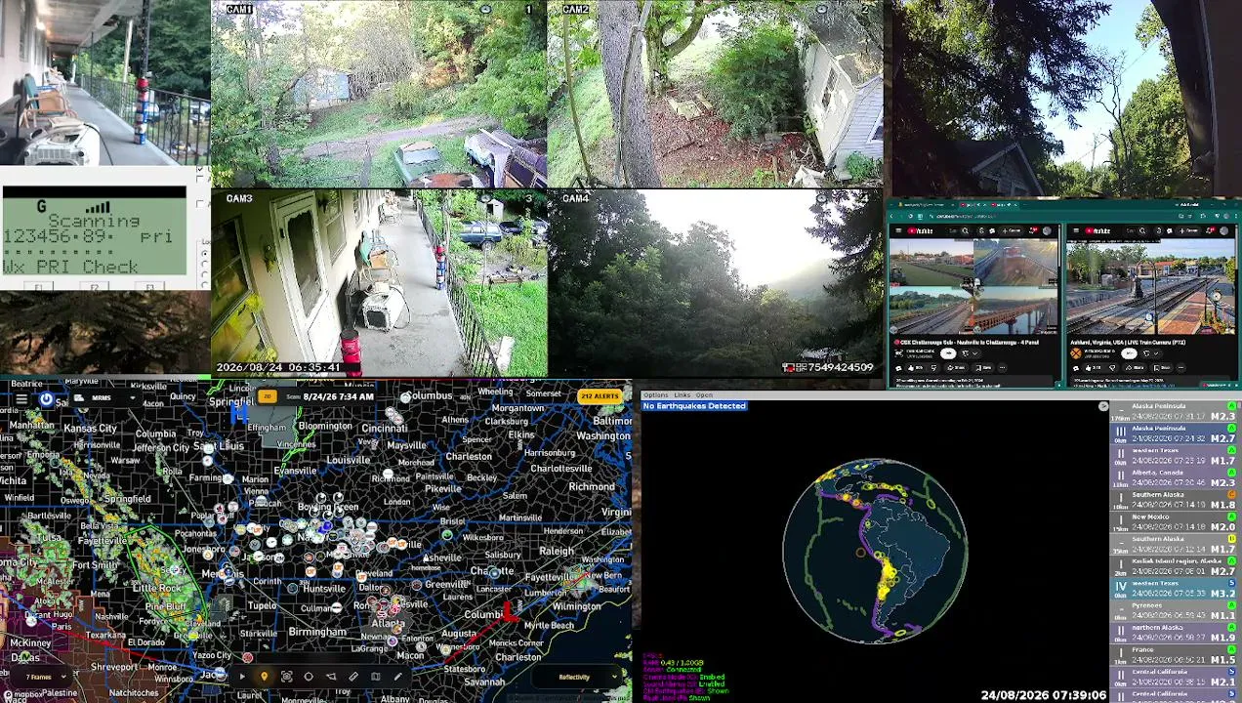The height and width of the screenshot is (703, 1242).
Task: Reload the browser page
Action: click(x=910, y=216)
